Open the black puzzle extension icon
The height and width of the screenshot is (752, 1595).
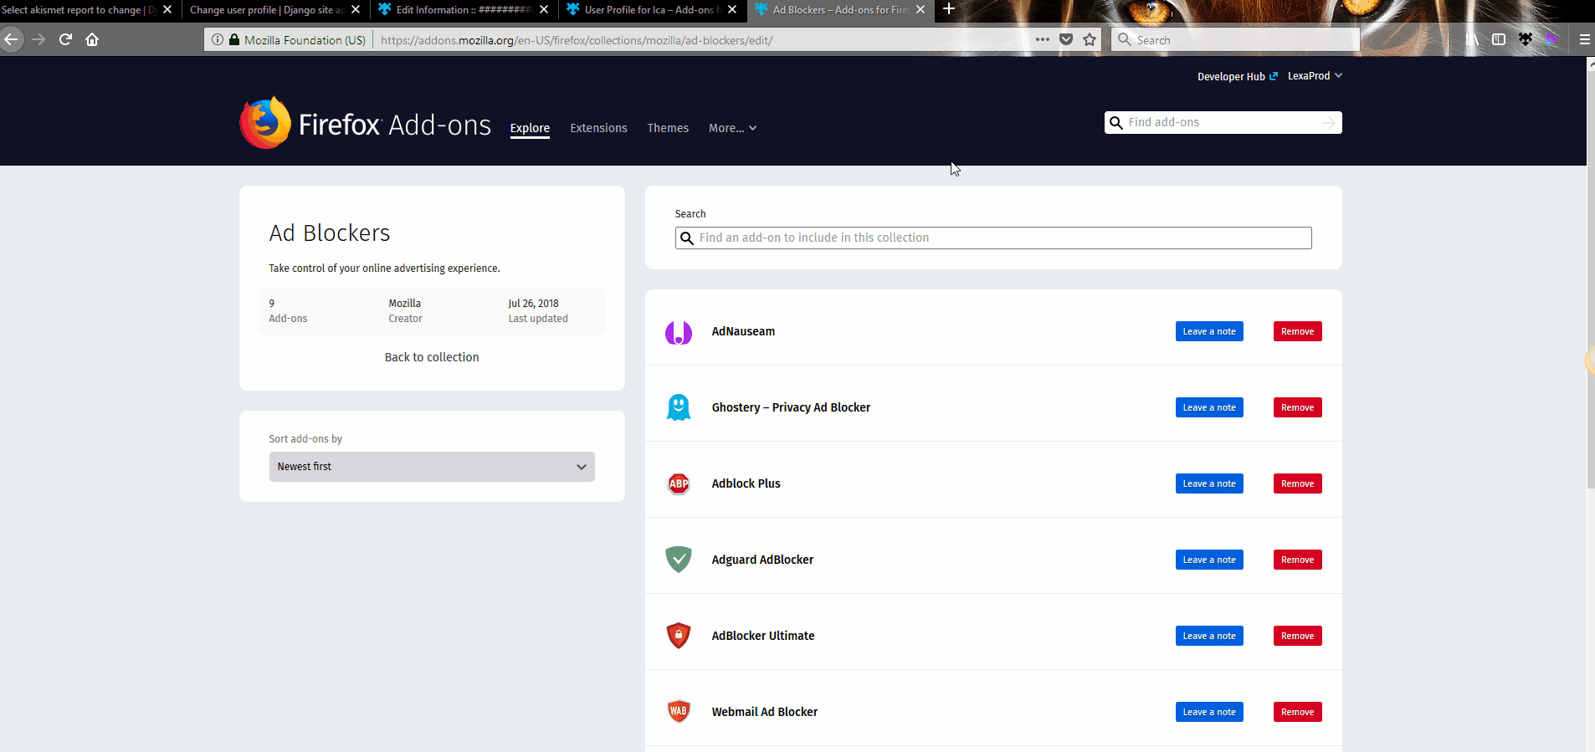[1526, 39]
